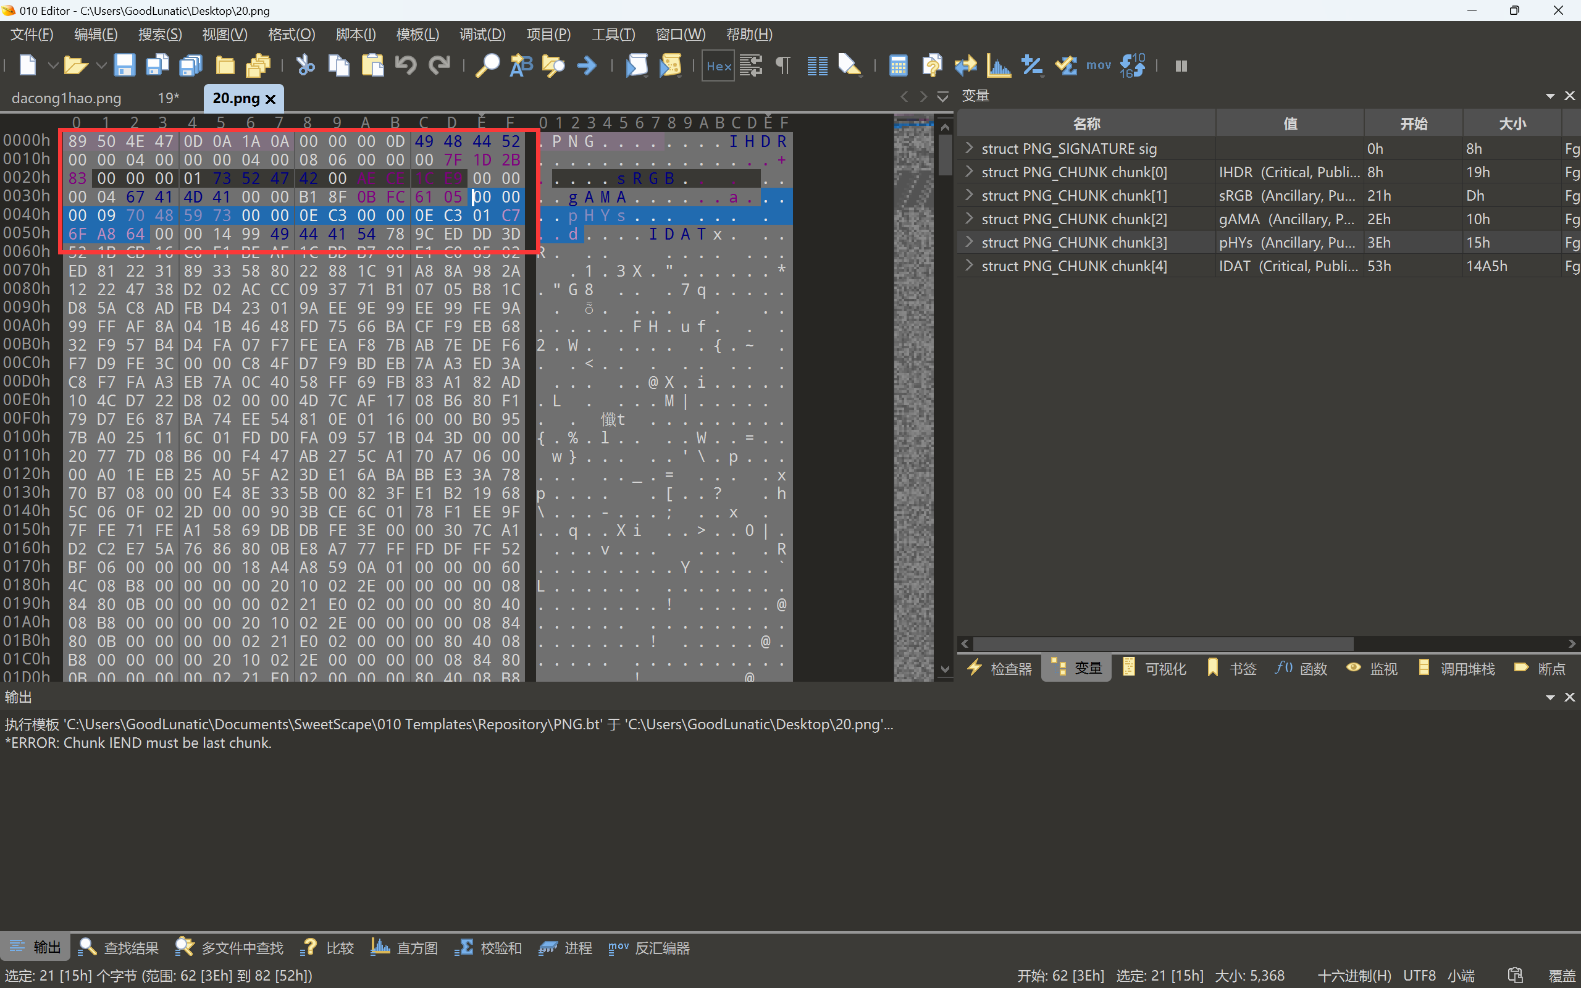This screenshot has height=988, width=1581.
Task: Click the Run Script icon
Action: coord(637,65)
